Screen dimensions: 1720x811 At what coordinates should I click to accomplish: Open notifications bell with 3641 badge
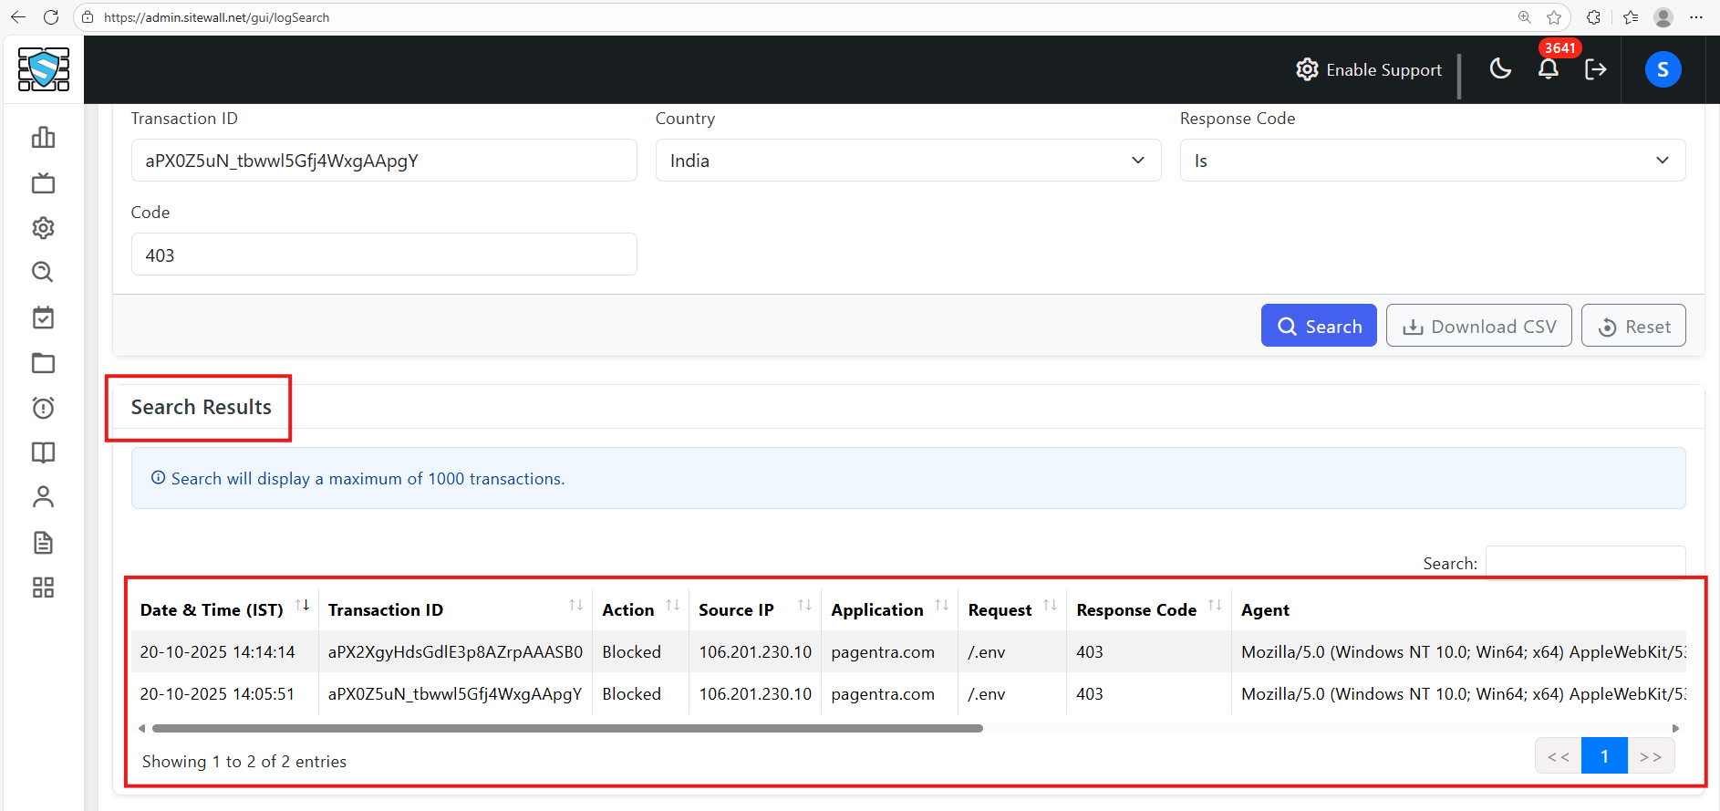point(1548,69)
